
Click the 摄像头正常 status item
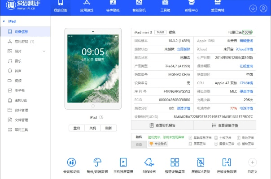pos(224,144)
